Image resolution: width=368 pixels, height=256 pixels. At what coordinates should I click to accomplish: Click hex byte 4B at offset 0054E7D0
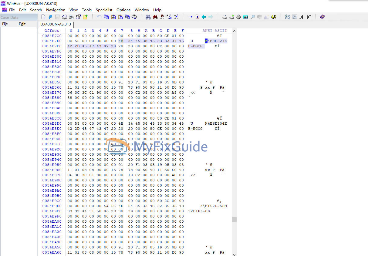point(121,41)
